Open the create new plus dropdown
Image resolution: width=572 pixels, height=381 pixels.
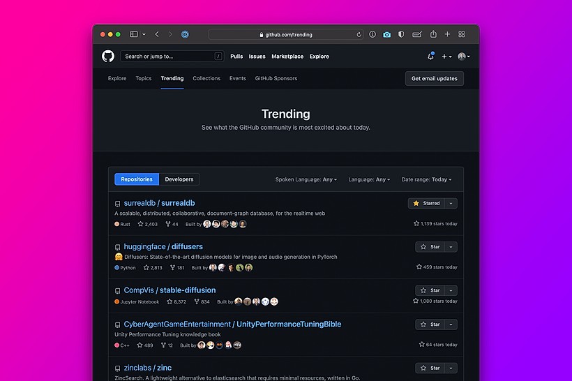click(446, 57)
